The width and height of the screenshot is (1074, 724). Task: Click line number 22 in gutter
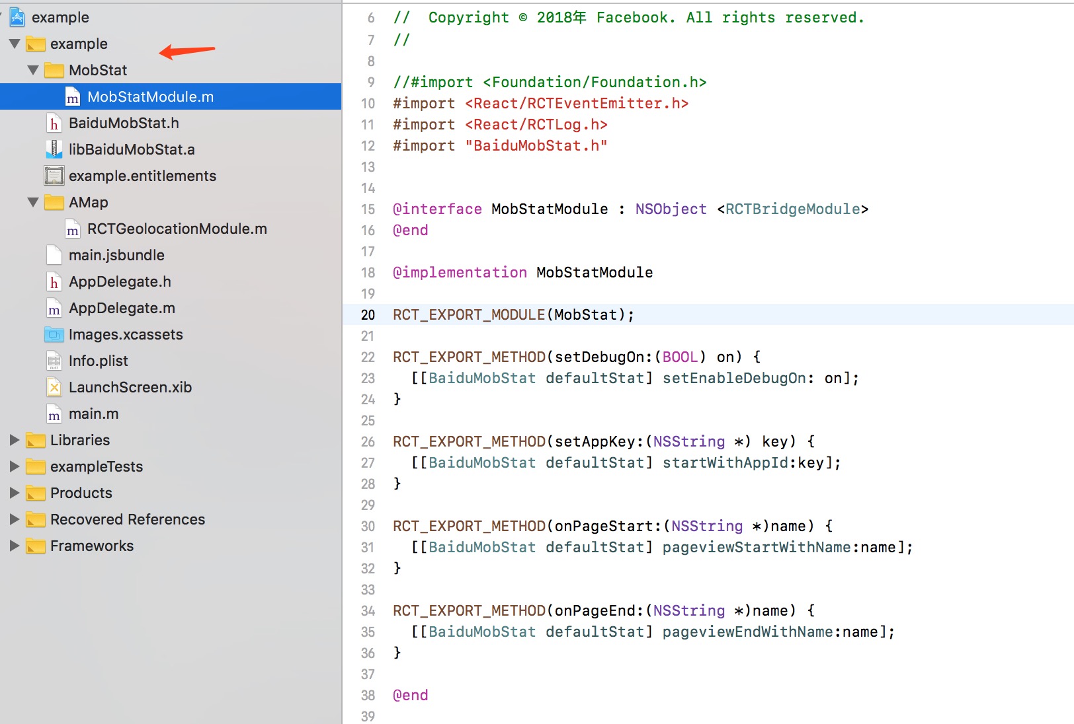pos(368,357)
